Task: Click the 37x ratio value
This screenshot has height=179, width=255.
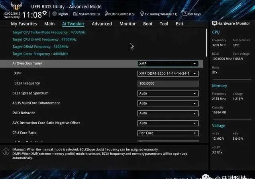Action: pyautogui.click(x=215, y=72)
